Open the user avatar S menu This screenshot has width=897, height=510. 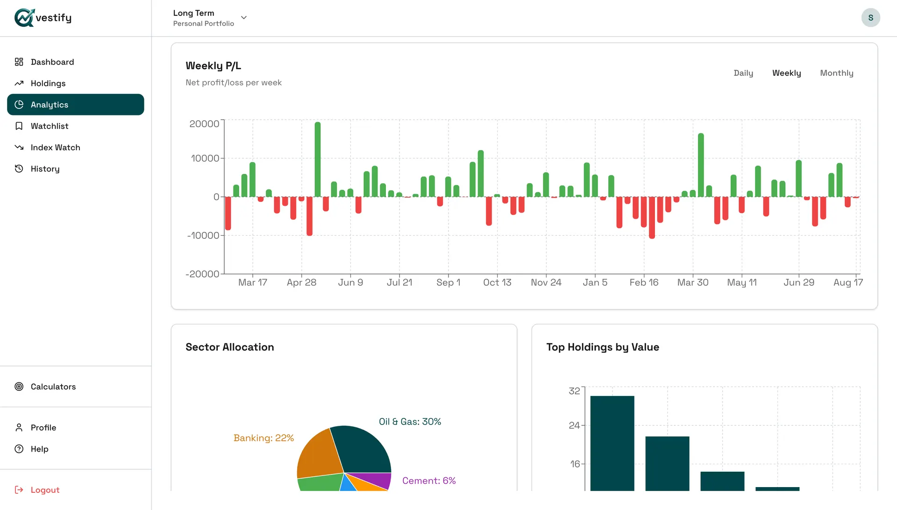(870, 18)
